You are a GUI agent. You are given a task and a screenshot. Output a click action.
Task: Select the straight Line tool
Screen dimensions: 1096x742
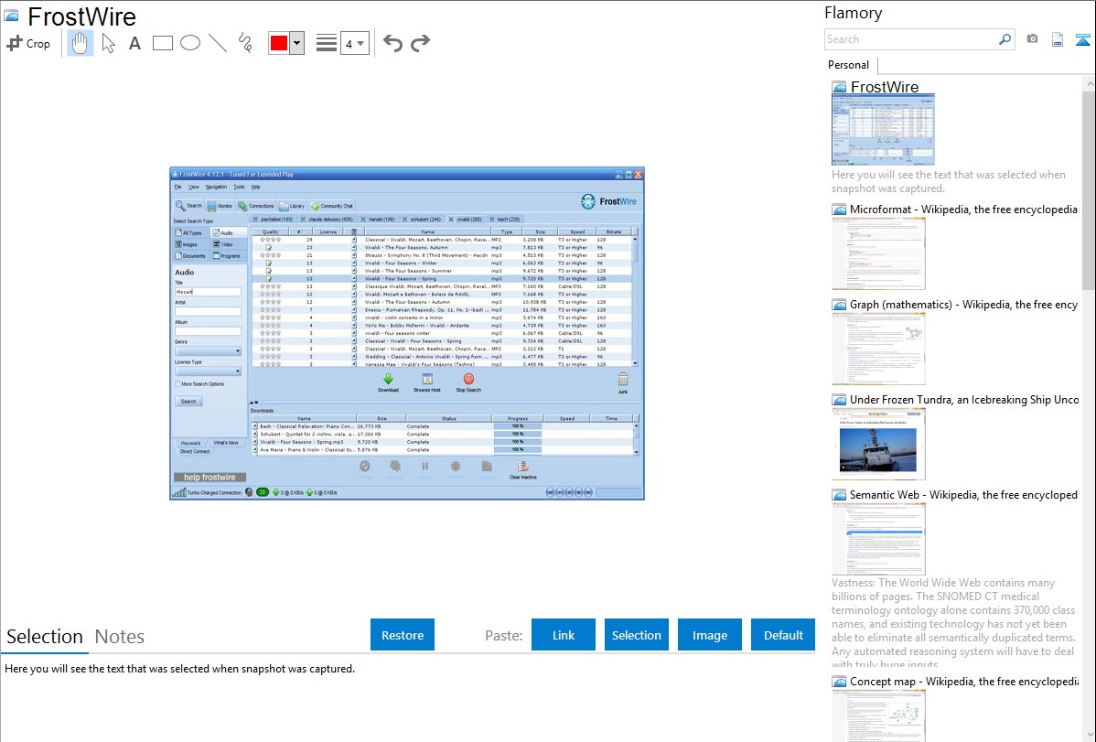[218, 43]
